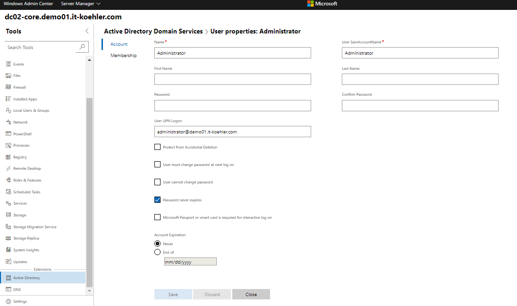Click the Services gear icon
517x306 pixels.
point(8,203)
